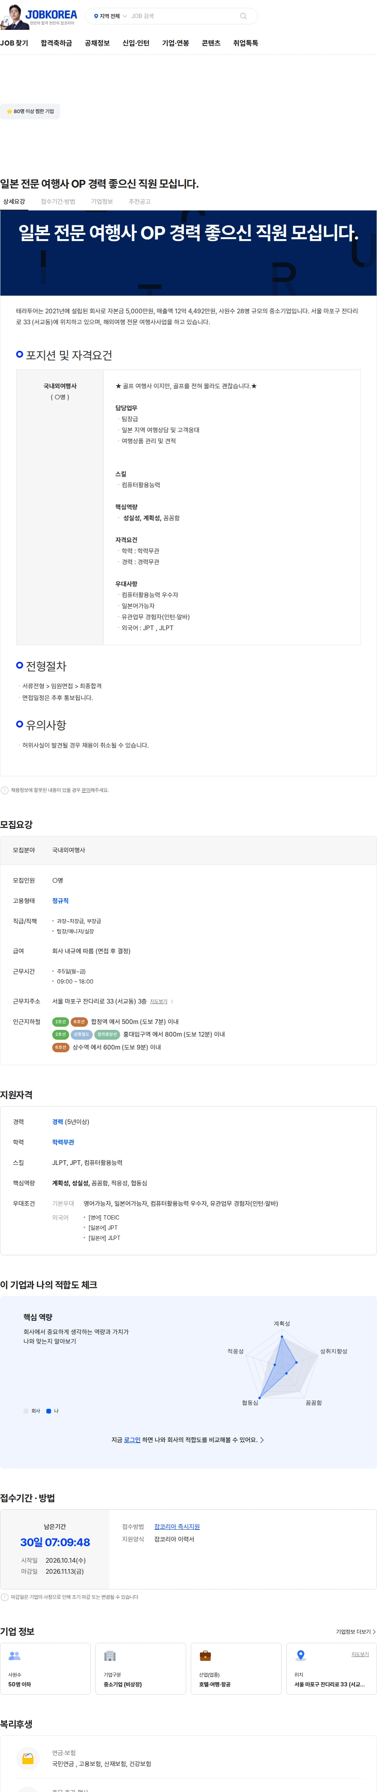Screen dimensions: 377x1792
Task: Open the 기업·연봉 menu
Action: (x=175, y=43)
